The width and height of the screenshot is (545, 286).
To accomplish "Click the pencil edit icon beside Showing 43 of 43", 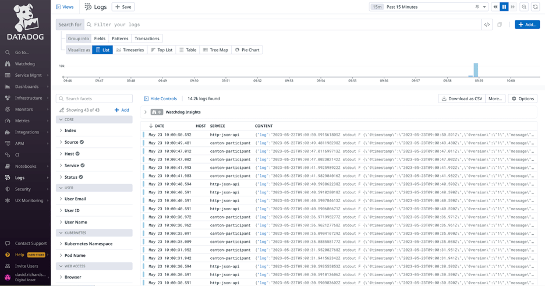I will [62, 110].
